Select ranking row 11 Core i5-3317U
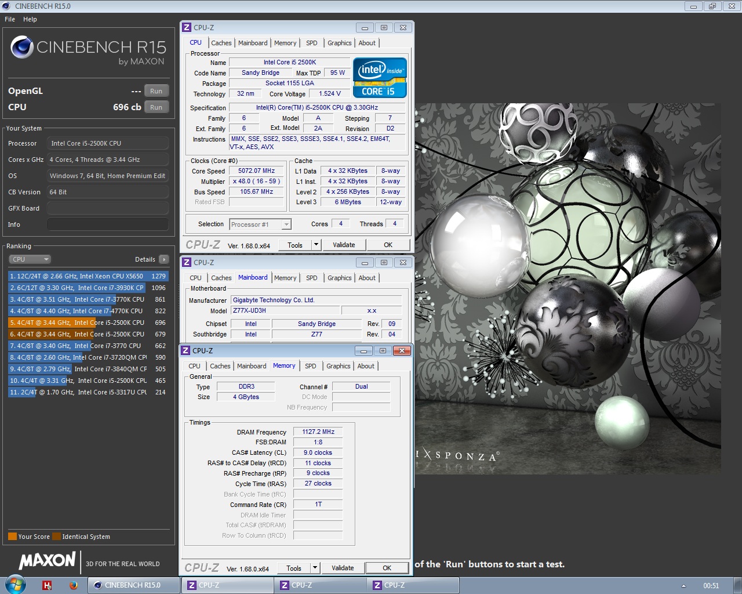742x594 pixels. (88, 392)
